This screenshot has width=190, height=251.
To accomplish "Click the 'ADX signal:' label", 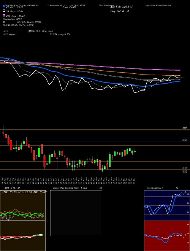I will [9, 34].
